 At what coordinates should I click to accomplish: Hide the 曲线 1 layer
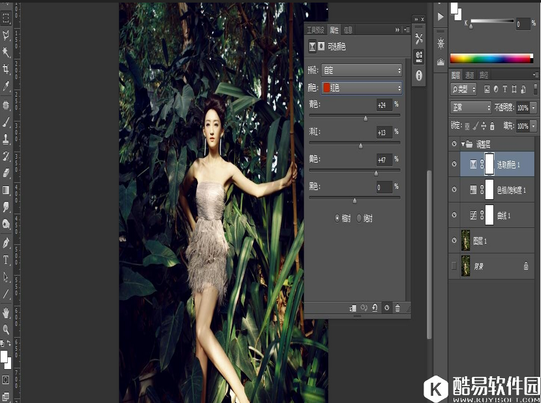pyautogui.click(x=454, y=215)
